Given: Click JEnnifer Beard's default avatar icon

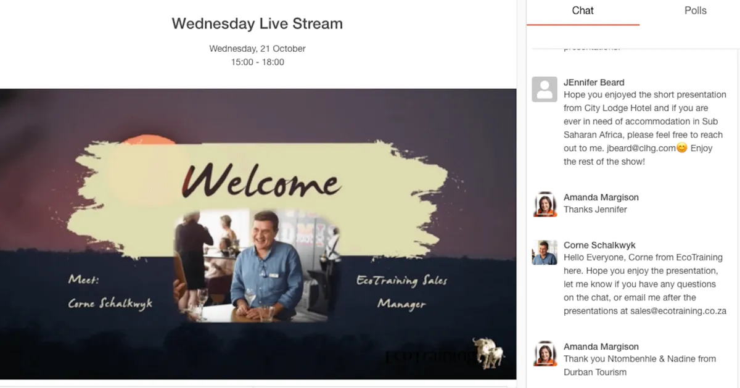Looking at the screenshot, I should (x=545, y=89).
